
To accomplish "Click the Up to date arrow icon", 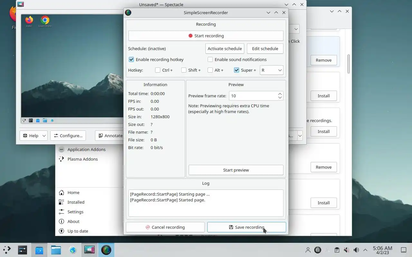I will point(61,231).
